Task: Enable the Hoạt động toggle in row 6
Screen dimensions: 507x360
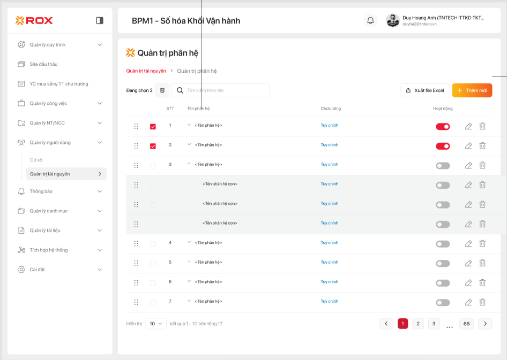Action: pos(443,283)
